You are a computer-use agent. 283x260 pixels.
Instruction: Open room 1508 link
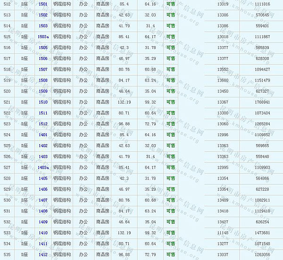point(43,80)
